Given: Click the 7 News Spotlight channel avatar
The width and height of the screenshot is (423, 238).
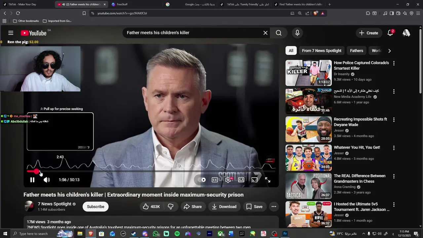Looking at the screenshot, I should [29, 207].
